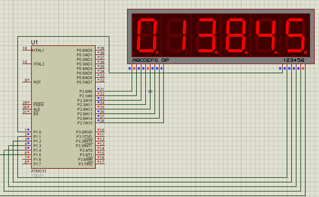Screen dimensions: 319x197
Task: Select the <TEXT> placeholder under AT89C51
Action: 38,175
